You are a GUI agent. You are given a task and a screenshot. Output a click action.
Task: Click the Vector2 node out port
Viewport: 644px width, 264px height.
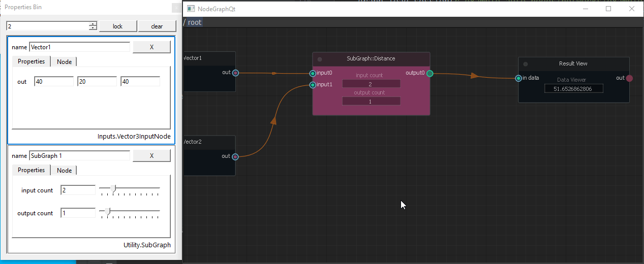[235, 157]
